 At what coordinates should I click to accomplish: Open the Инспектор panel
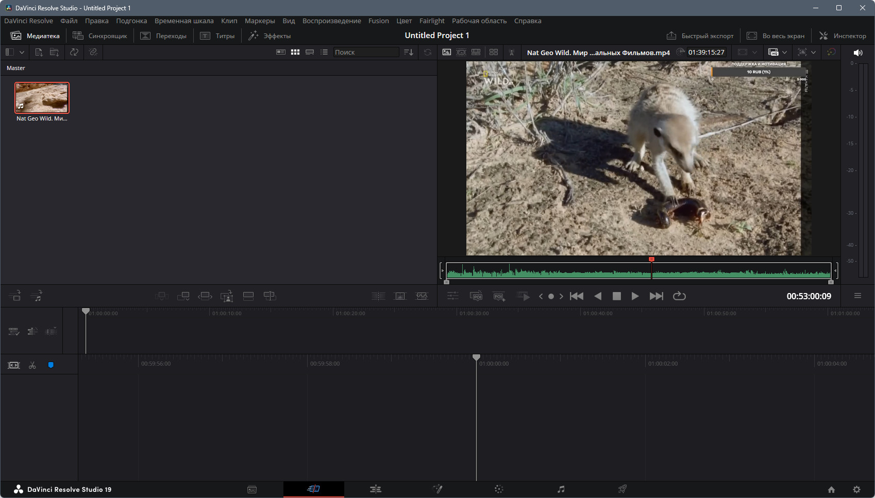click(x=843, y=36)
